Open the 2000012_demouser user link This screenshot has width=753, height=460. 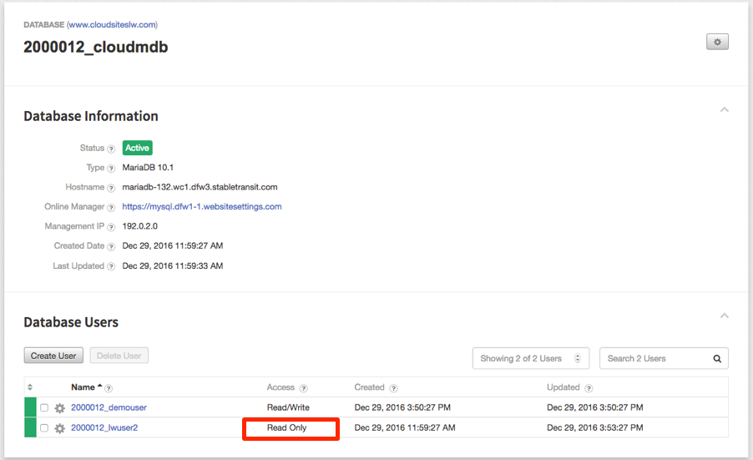(x=109, y=407)
